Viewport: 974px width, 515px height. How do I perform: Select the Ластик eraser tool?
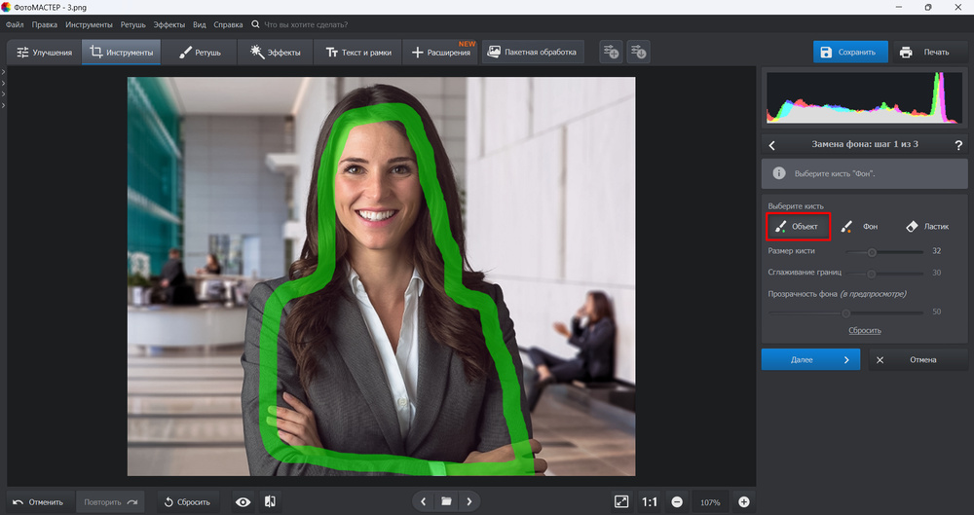pyautogui.click(x=926, y=227)
